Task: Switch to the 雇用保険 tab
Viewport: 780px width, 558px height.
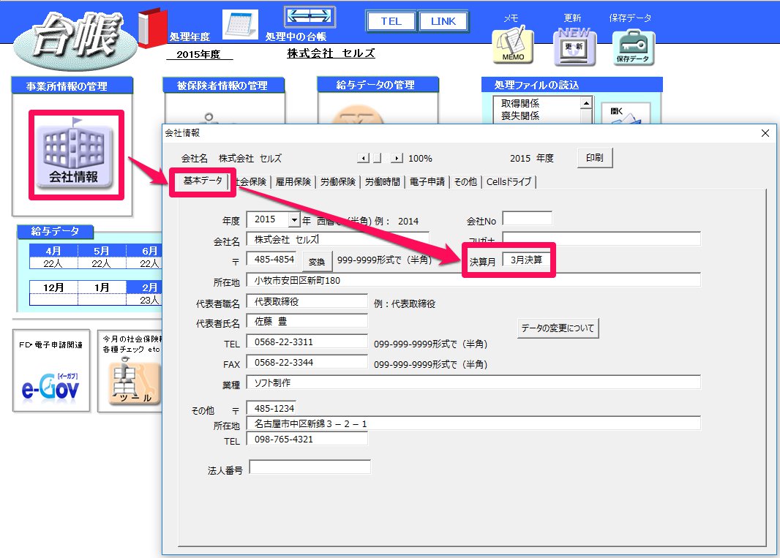Action: 293,182
